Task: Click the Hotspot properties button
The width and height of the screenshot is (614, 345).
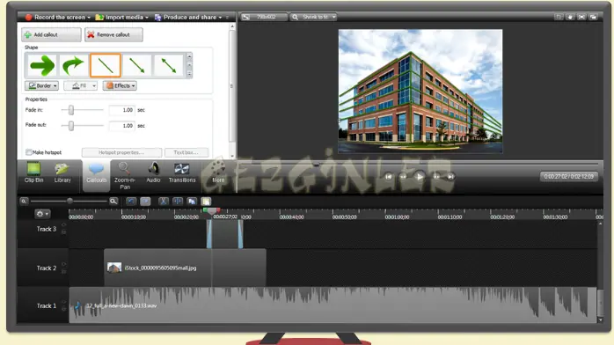Action: coord(121,152)
